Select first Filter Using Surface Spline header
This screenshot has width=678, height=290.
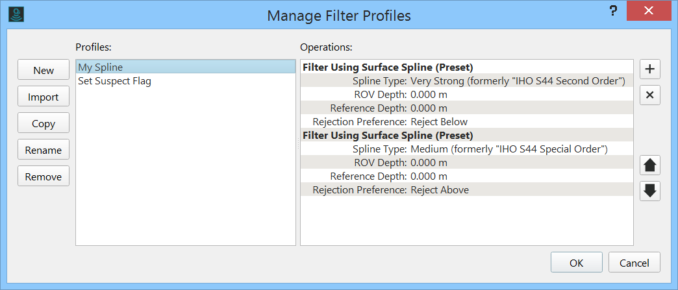click(x=387, y=67)
